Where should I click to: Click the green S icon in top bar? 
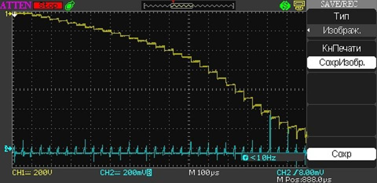point(284,5)
